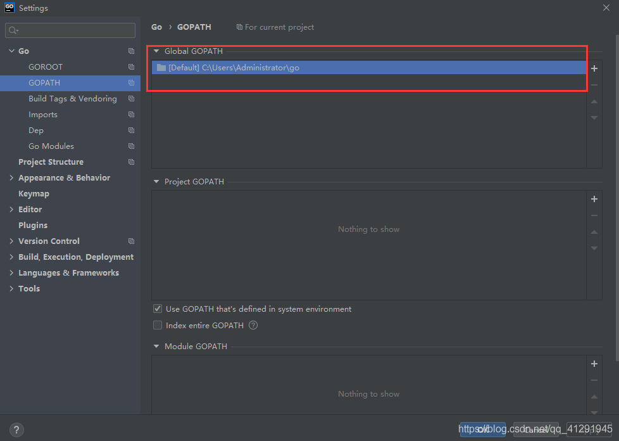Click the down arrow in Project GOPATH
The width and height of the screenshot is (619, 441).
coord(594,248)
